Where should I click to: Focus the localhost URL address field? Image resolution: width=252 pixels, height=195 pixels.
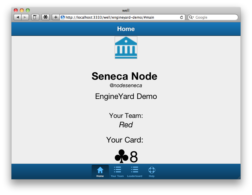tap(122, 17)
